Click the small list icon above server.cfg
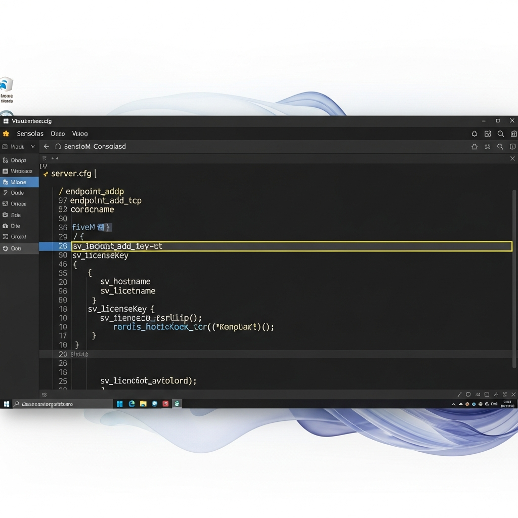 [45, 158]
